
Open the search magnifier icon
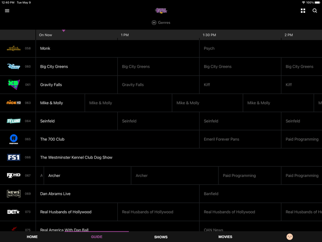click(315, 11)
